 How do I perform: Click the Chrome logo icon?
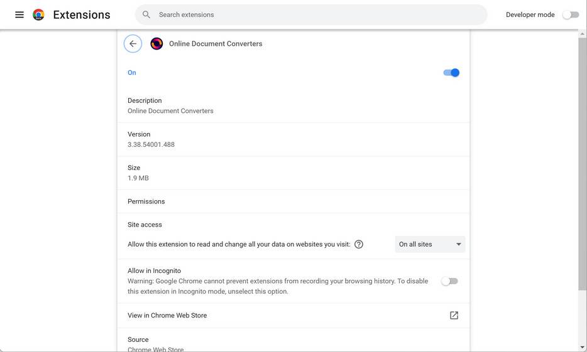pos(38,14)
